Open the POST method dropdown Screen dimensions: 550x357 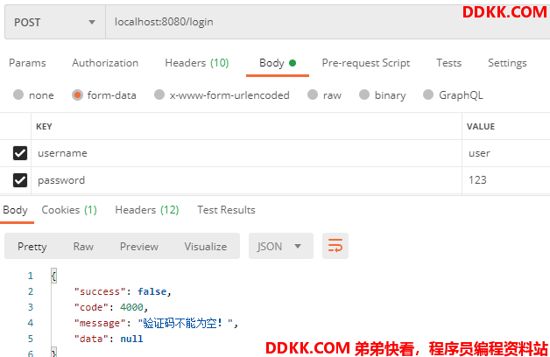pyautogui.click(x=55, y=22)
